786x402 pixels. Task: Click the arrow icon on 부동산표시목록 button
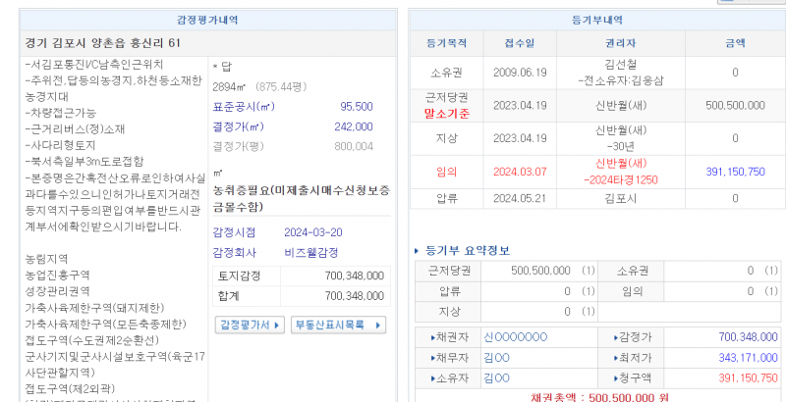(x=380, y=325)
